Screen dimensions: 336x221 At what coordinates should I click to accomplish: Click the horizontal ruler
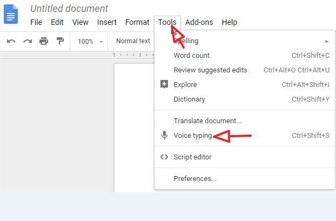[77, 55]
